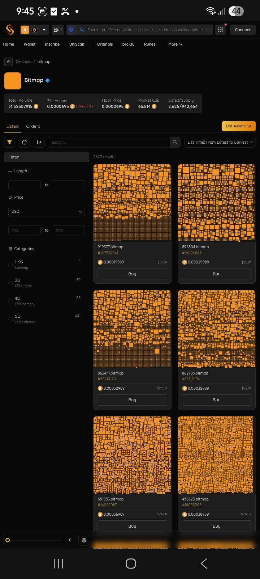Click the blue verified badge next to Bitmap
This screenshot has height=579, width=260.
pos(48,80)
